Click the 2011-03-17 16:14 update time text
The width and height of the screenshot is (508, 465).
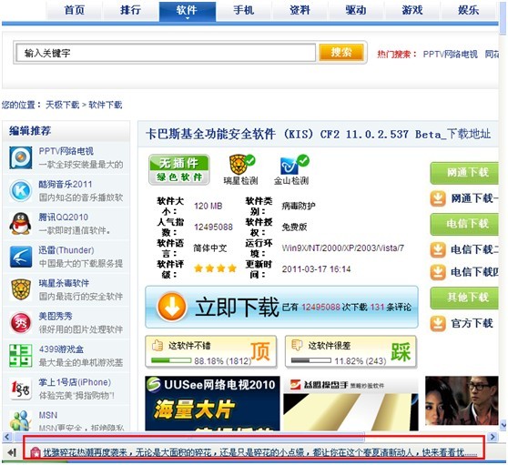tap(316, 269)
